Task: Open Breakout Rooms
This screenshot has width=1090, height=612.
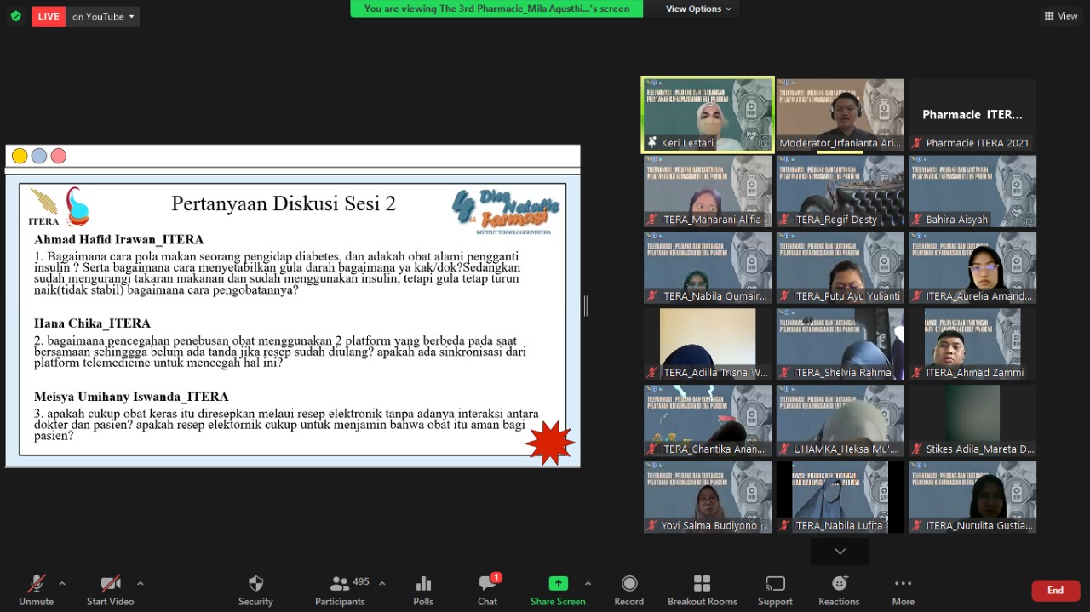Action: click(702, 589)
